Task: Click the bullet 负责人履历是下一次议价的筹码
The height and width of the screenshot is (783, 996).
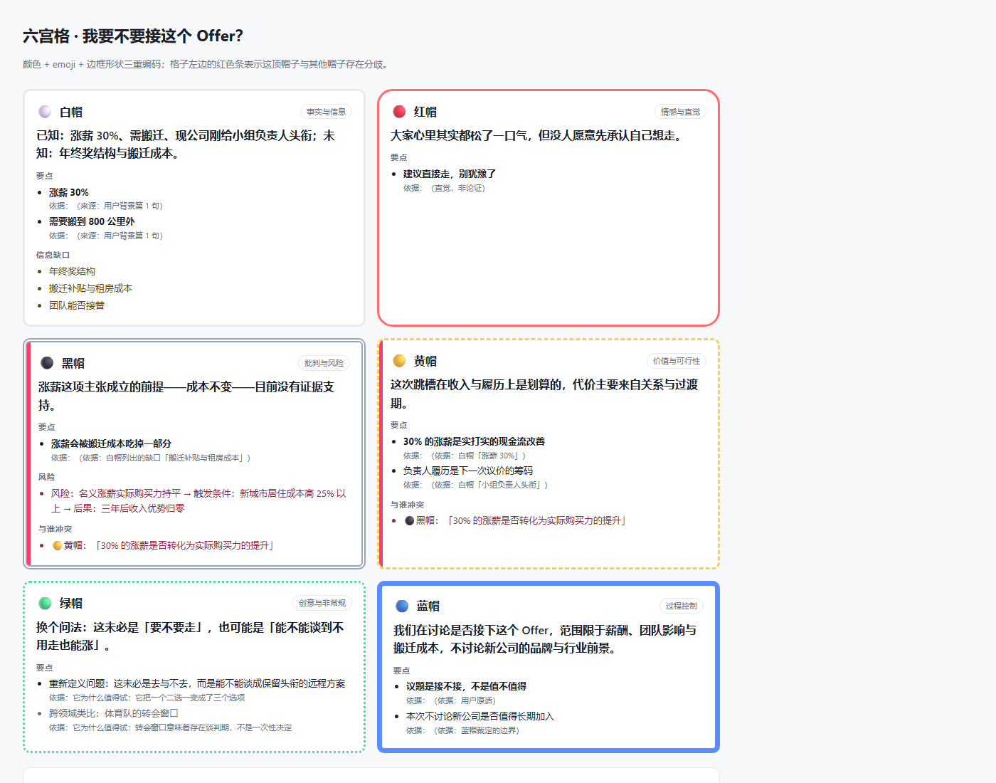Action: point(468,471)
